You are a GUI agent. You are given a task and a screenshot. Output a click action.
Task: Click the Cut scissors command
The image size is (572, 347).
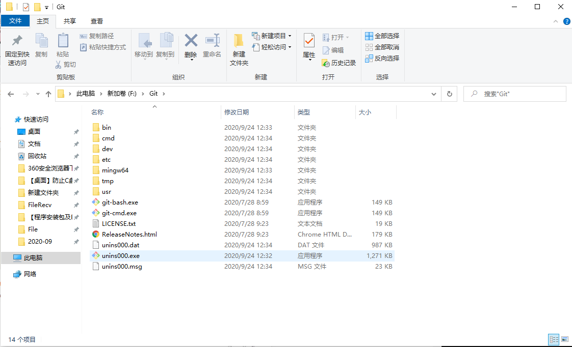[66, 65]
